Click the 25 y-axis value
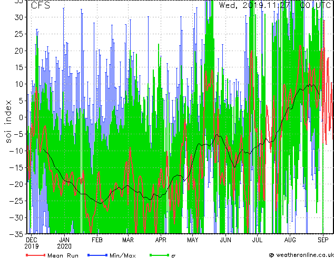334x258 pixels. pyautogui.click(x=19, y=34)
